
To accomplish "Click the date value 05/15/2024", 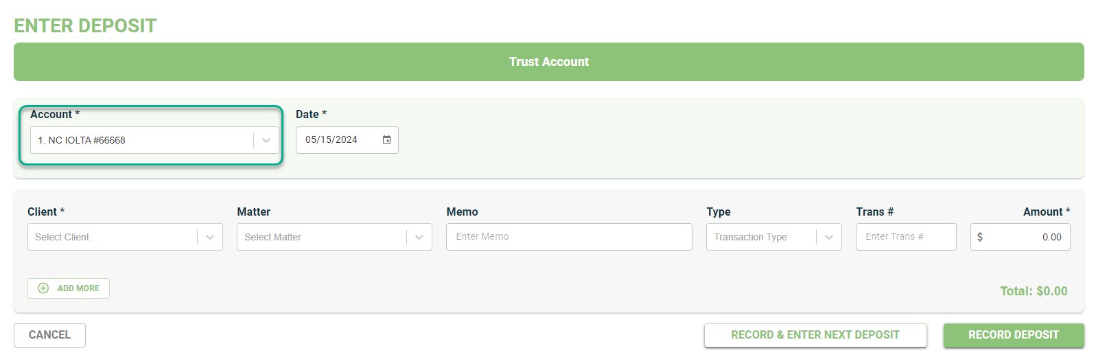I will pos(331,139).
